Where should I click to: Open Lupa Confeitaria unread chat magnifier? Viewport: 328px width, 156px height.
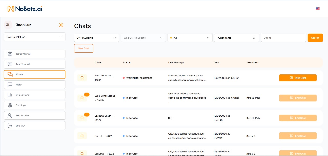(82, 98)
